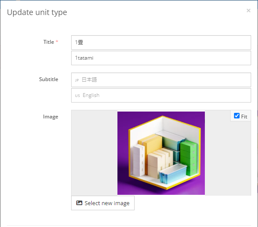Click the Image field label
The width and height of the screenshot is (258, 227).
point(51,117)
